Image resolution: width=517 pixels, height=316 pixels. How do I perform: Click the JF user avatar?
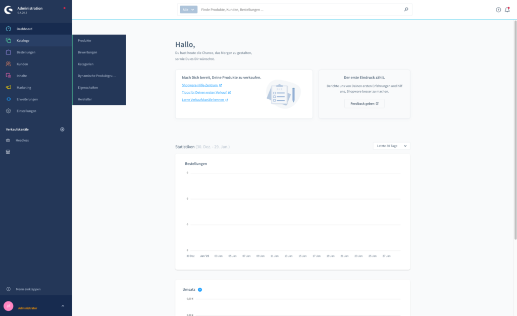tap(8, 306)
